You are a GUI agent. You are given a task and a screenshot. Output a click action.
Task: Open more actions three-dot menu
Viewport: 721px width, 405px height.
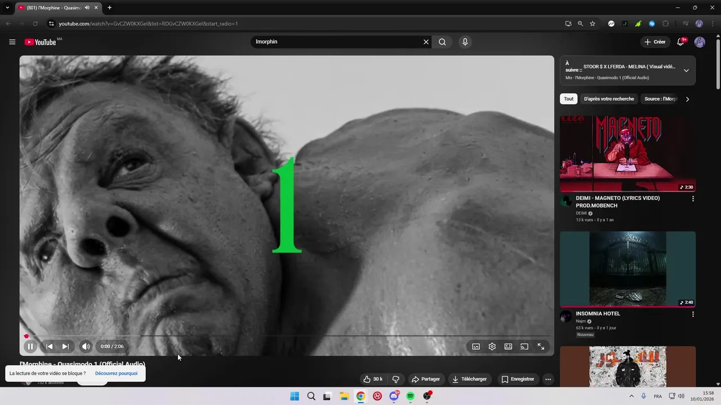click(x=548, y=379)
